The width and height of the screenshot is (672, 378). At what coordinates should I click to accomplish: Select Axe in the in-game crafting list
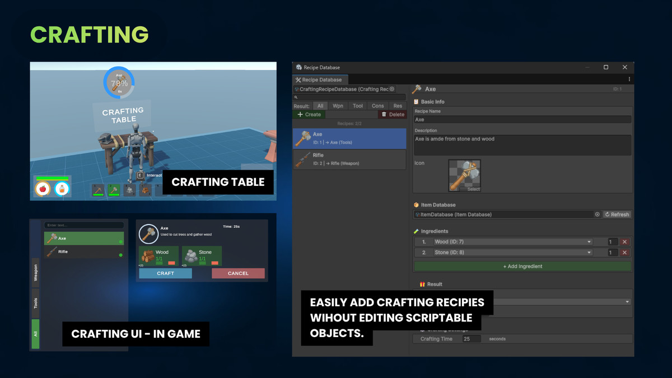pos(84,238)
